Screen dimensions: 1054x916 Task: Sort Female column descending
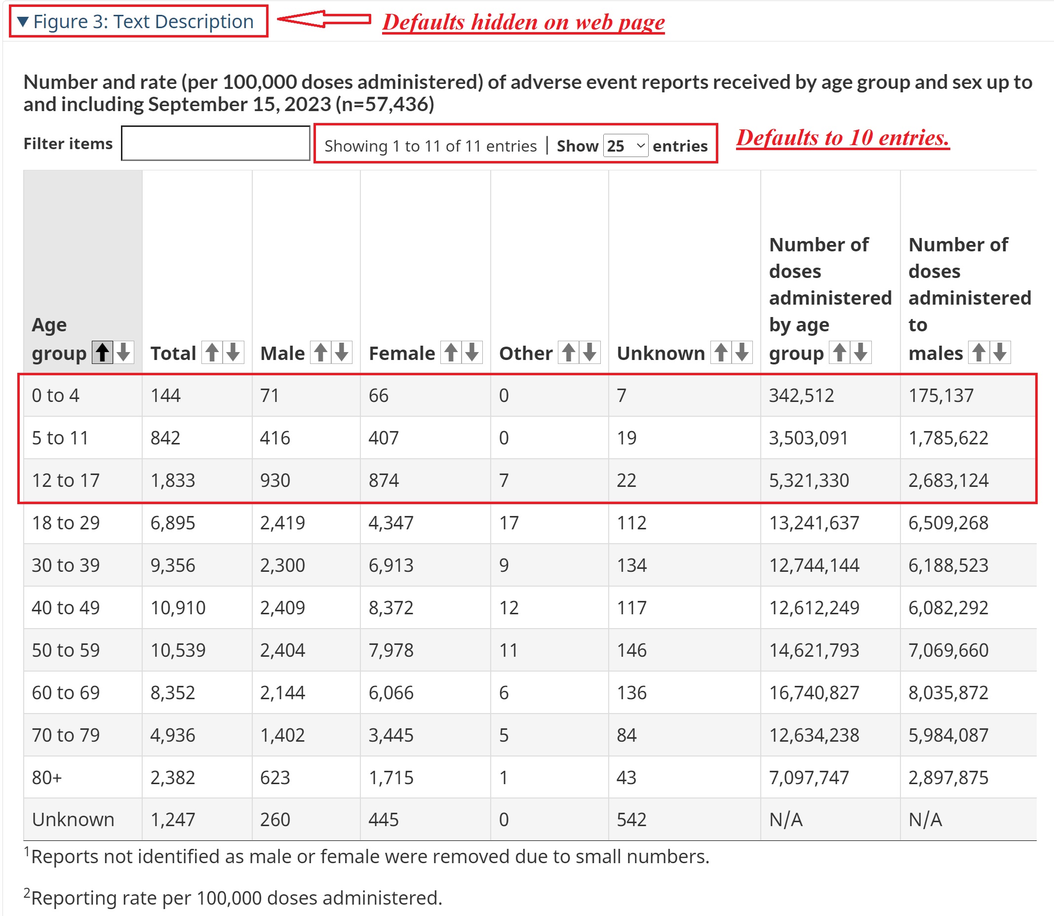pyautogui.click(x=472, y=352)
